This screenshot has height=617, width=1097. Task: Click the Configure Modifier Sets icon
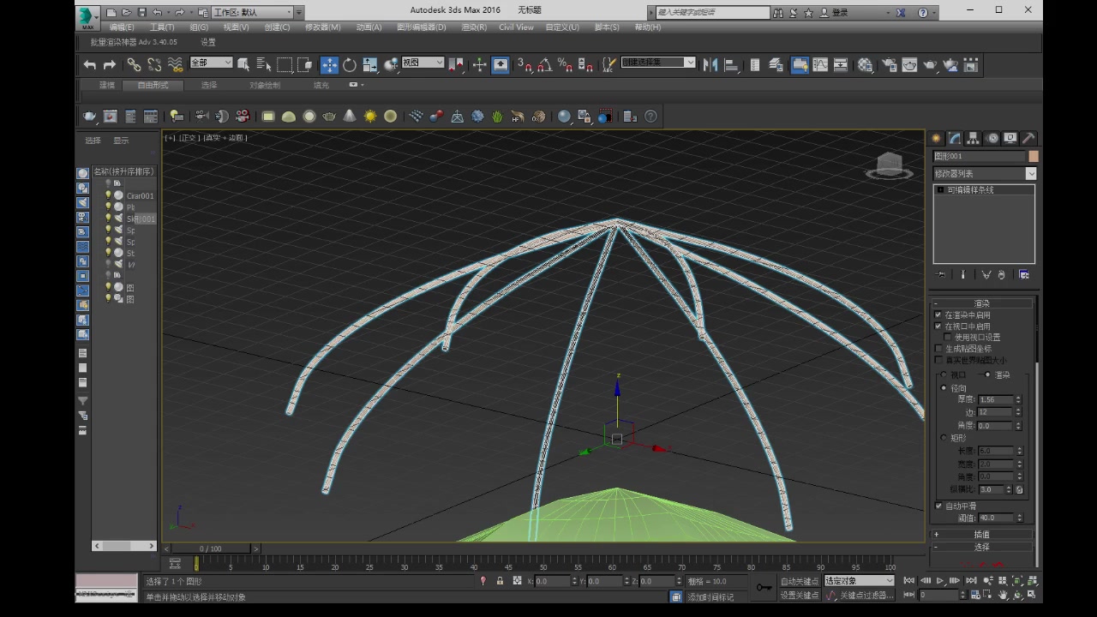(x=1023, y=275)
